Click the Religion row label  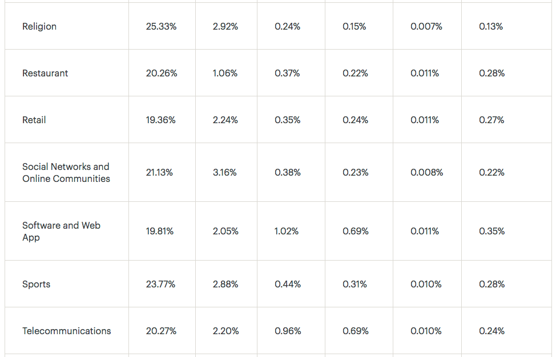click(x=39, y=26)
